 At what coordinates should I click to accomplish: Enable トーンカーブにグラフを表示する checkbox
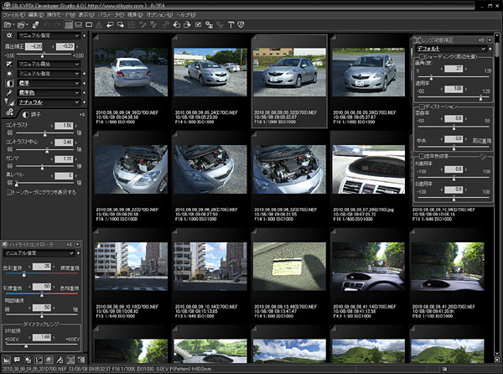(8, 192)
